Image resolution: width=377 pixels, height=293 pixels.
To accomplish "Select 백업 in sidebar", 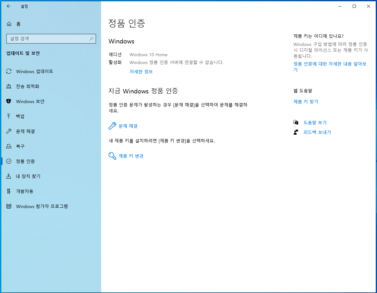I will [51, 117].
